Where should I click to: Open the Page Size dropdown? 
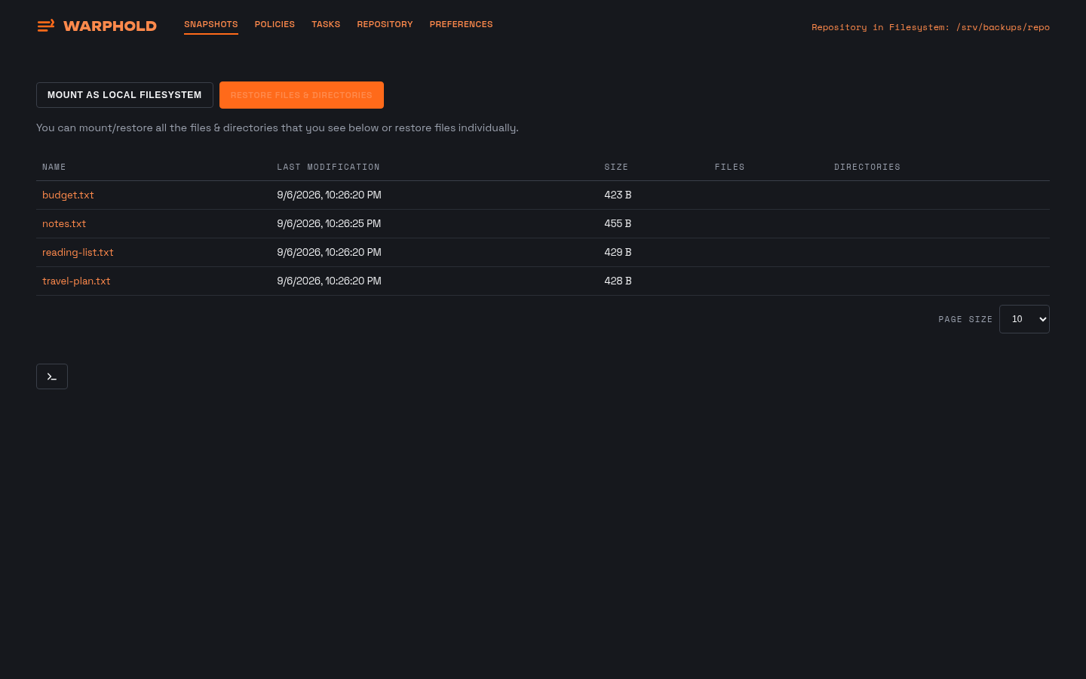coord(1024,319)
